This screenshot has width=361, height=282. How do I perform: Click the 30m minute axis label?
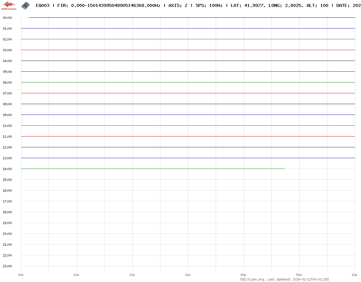[188, 275]
